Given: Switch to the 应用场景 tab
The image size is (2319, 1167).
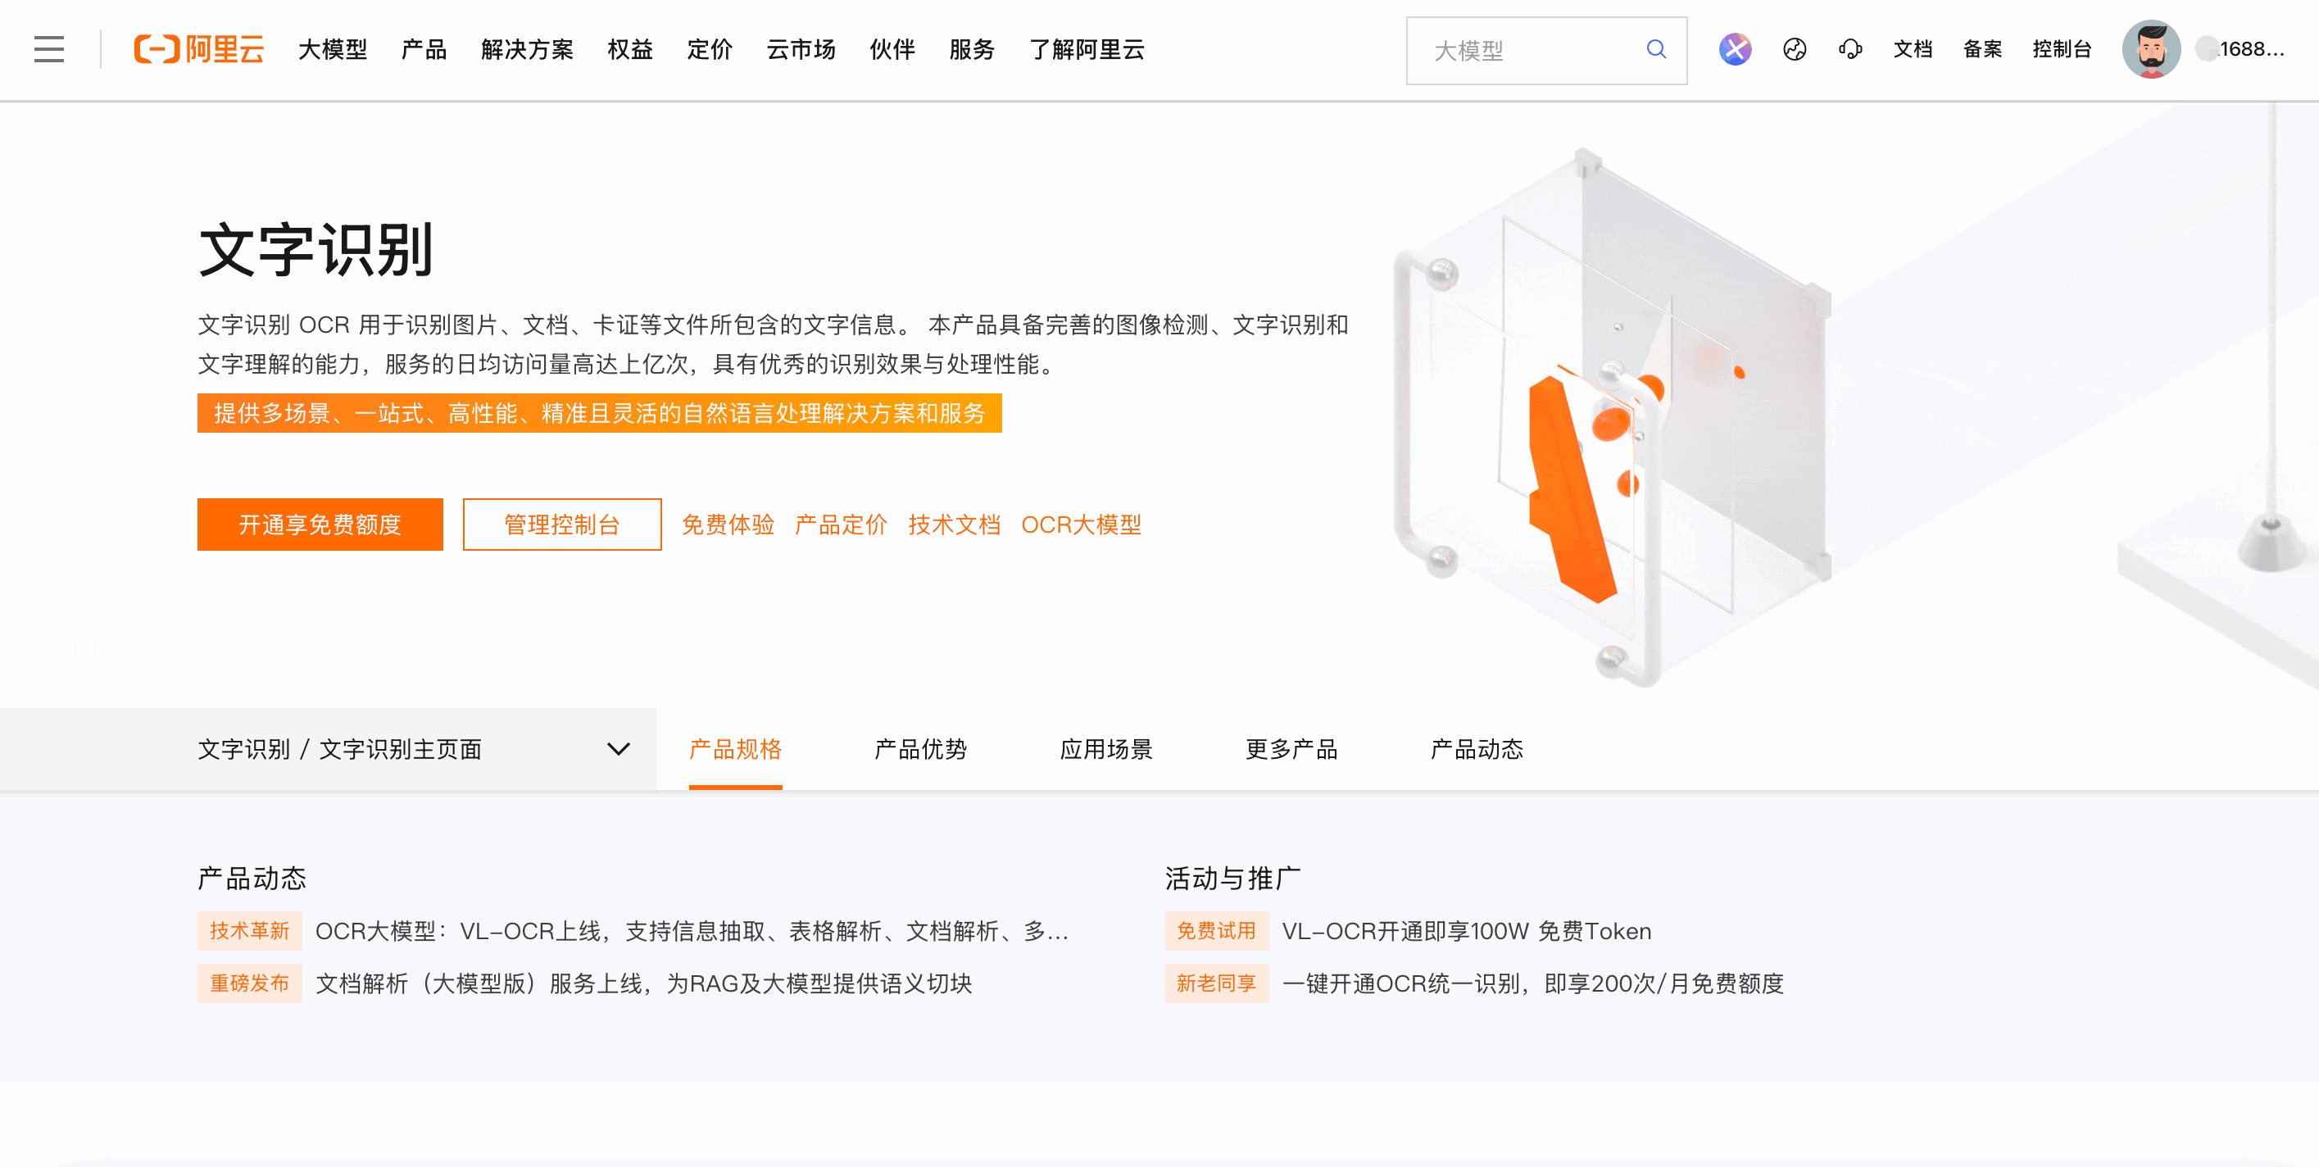Looking at the screenshot, I should point(1106,749).
